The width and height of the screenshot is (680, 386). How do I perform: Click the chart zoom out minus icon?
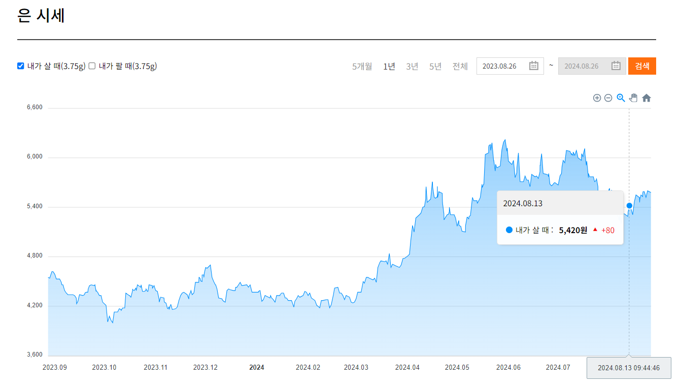tap(608, 98)
